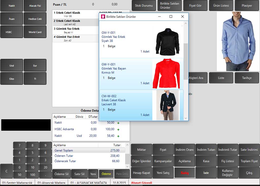Select row 1 Erkek Ceket Klasik Mor 38
The width and height of the screenshot is (260, 186).
[76, 14]
